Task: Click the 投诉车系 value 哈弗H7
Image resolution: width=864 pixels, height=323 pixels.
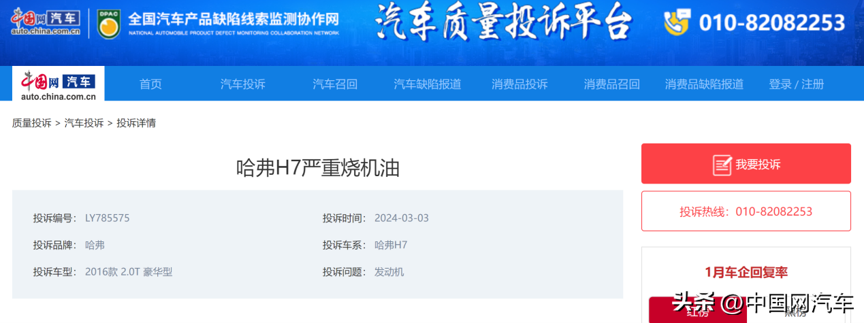Action: click(x=391, y=245)
